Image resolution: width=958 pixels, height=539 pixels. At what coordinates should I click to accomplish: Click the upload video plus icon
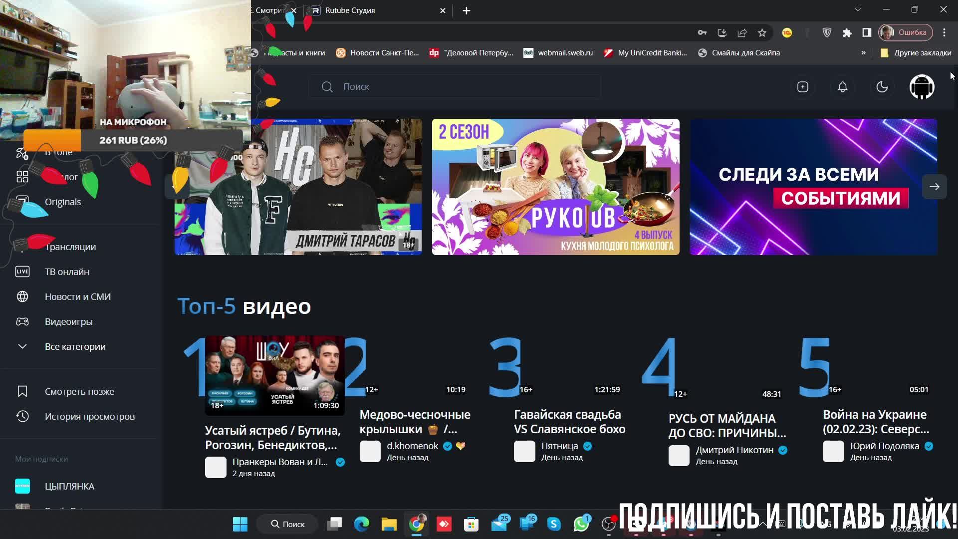802,87
